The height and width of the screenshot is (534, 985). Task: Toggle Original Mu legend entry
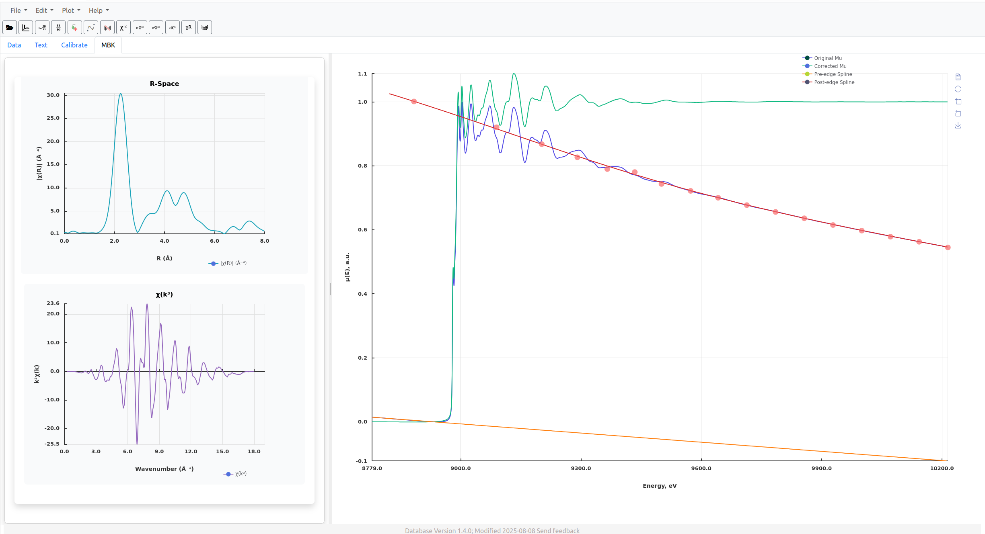(x=827, y=58)
